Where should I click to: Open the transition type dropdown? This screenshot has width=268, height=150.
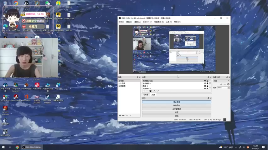point(221,81)
